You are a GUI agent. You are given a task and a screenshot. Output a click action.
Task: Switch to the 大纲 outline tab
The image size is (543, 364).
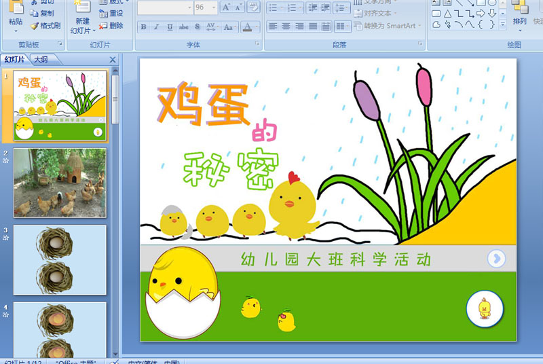(x=41, y=60)
